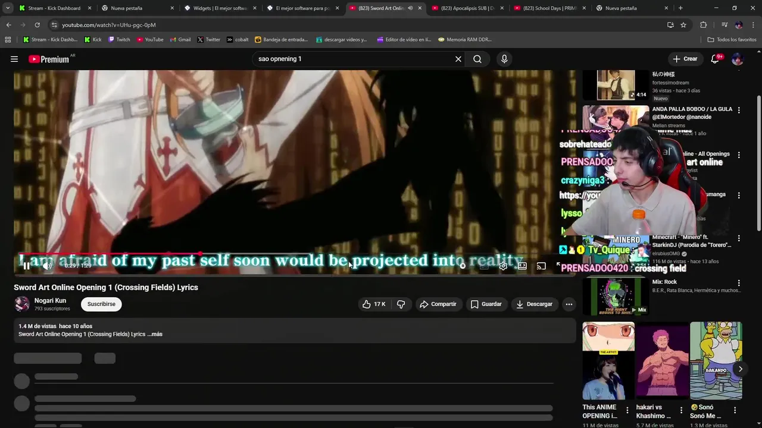
Task: Open the Nogari Kun channel avatar
Action: [x=22, y=304]
